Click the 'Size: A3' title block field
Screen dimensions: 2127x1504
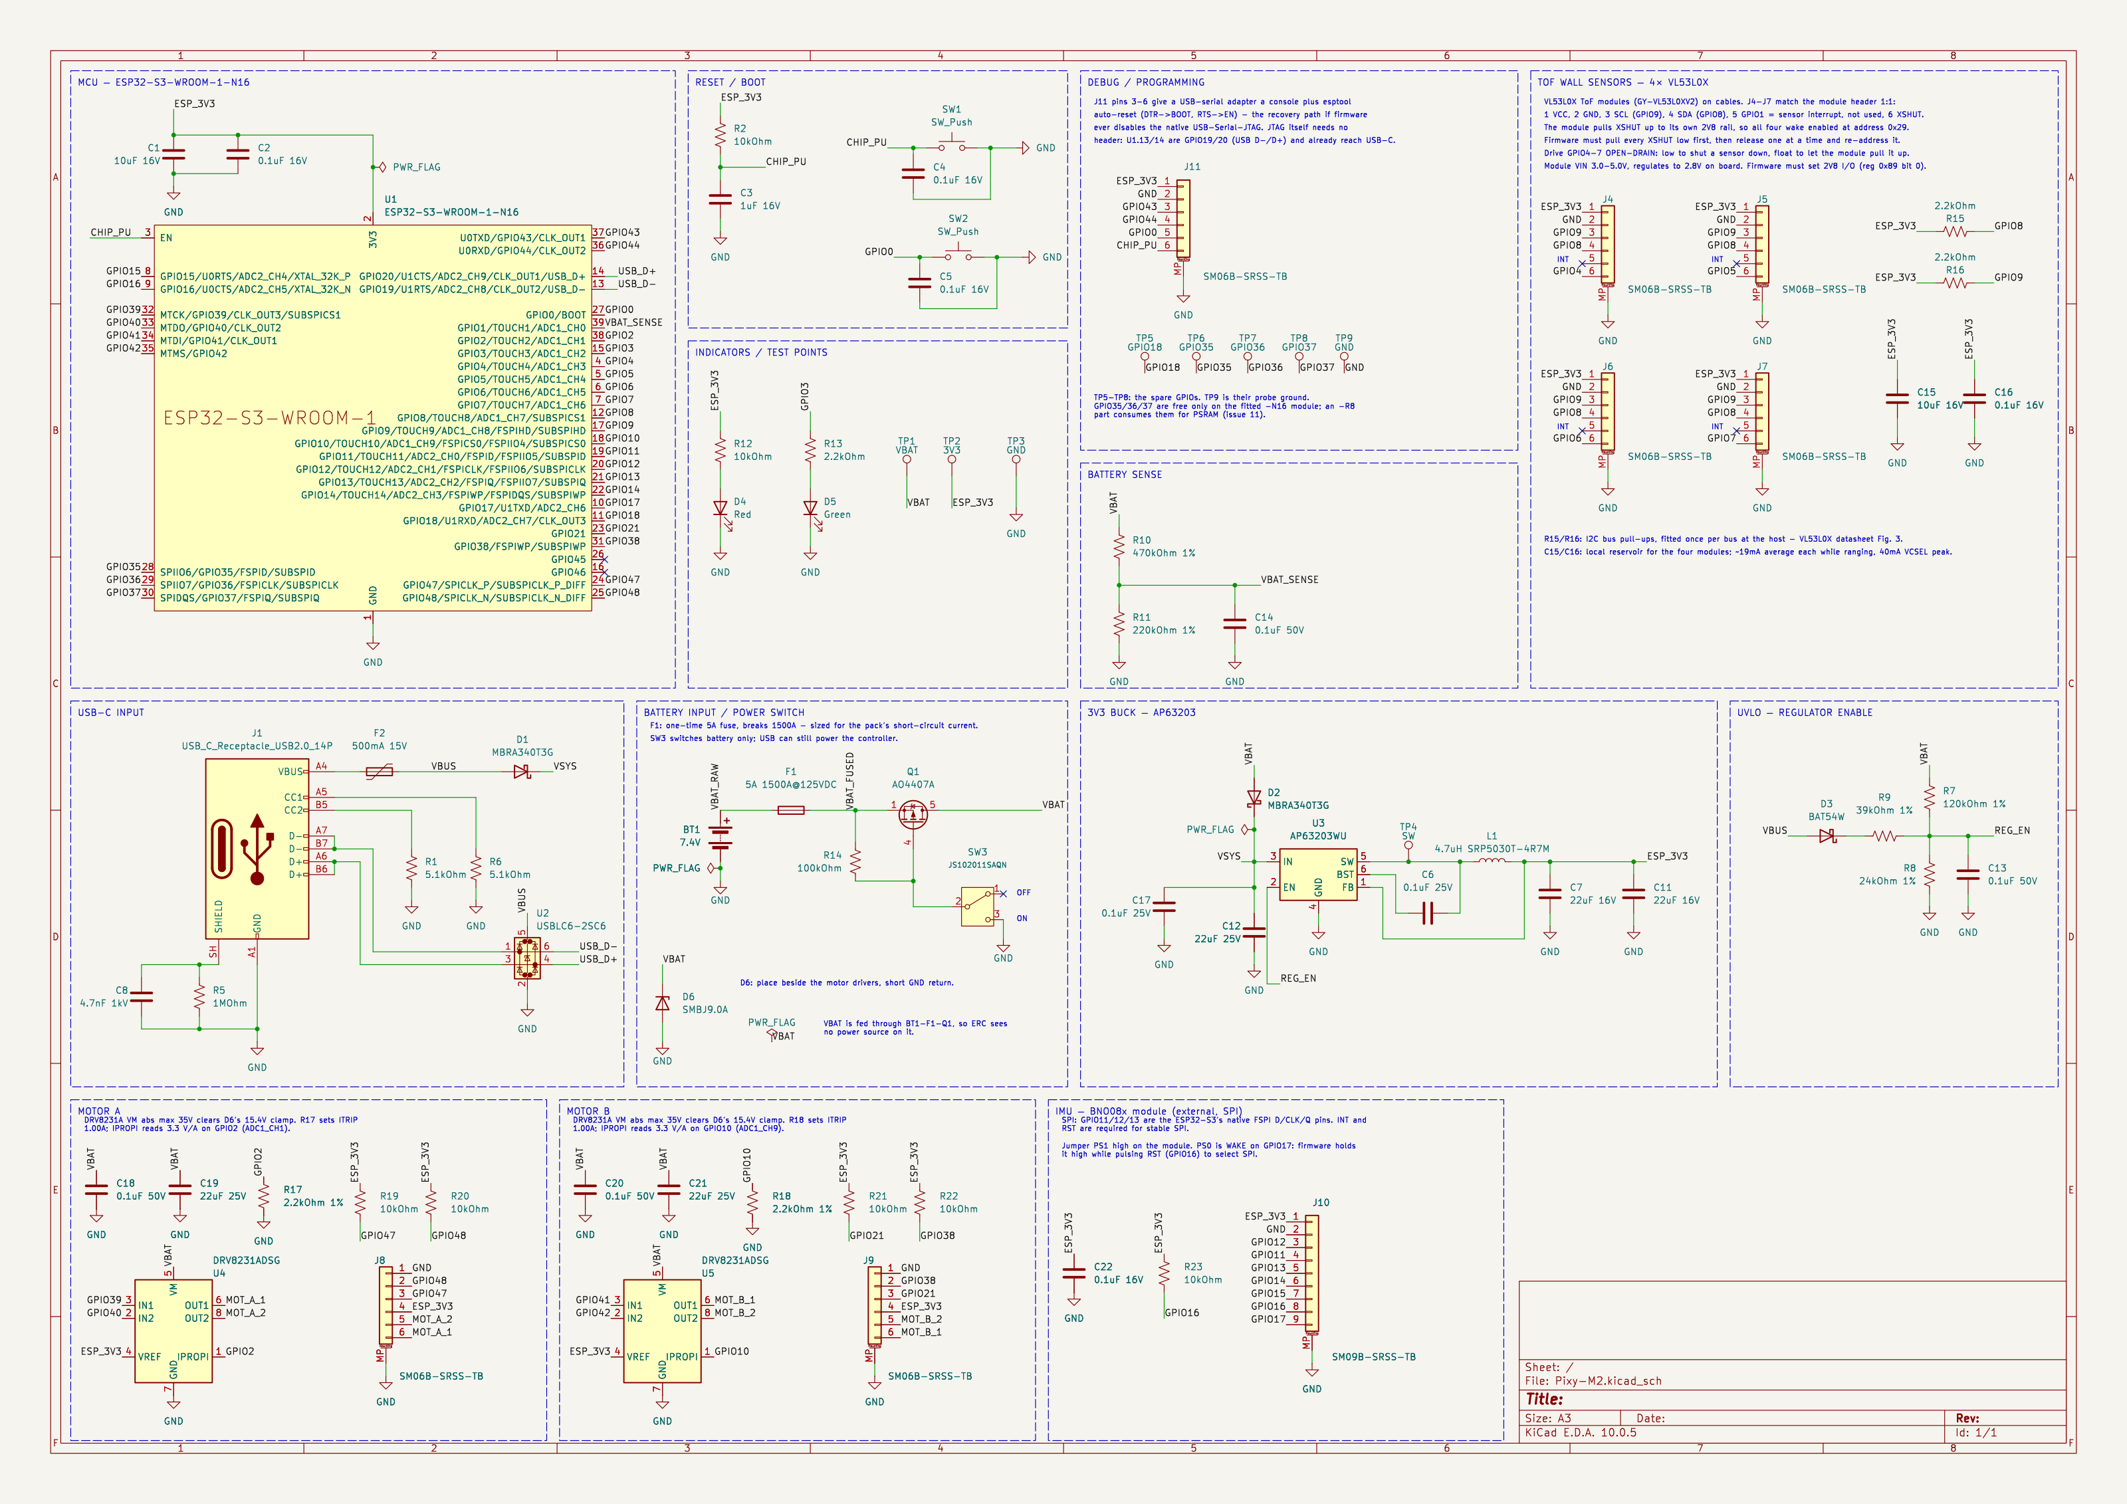coord(1548,1418)
